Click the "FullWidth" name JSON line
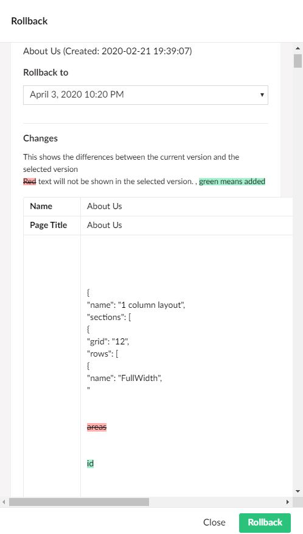This screenshot has width=303, height=534. [125, 378]
